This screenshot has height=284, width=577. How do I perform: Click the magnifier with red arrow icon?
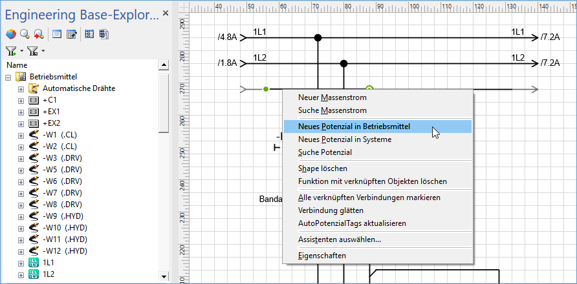(x=38, y=34)
